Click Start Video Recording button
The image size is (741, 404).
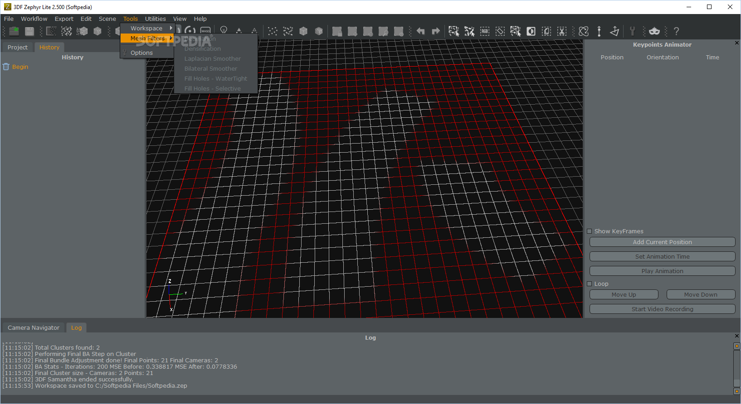point(662,309)
